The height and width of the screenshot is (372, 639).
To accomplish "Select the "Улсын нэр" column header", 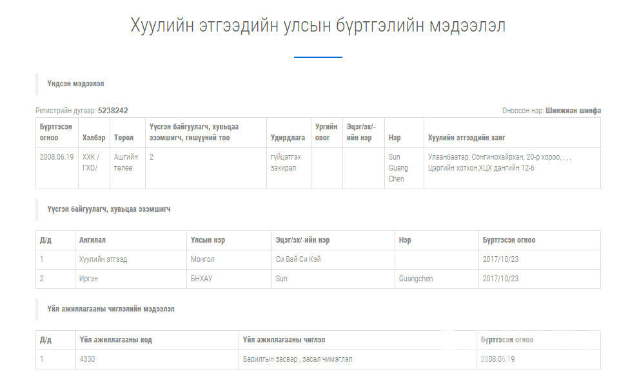I will (208, 240).
